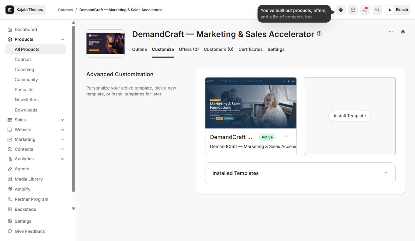Click the Kajabi Themes site button

pos(26,10)
